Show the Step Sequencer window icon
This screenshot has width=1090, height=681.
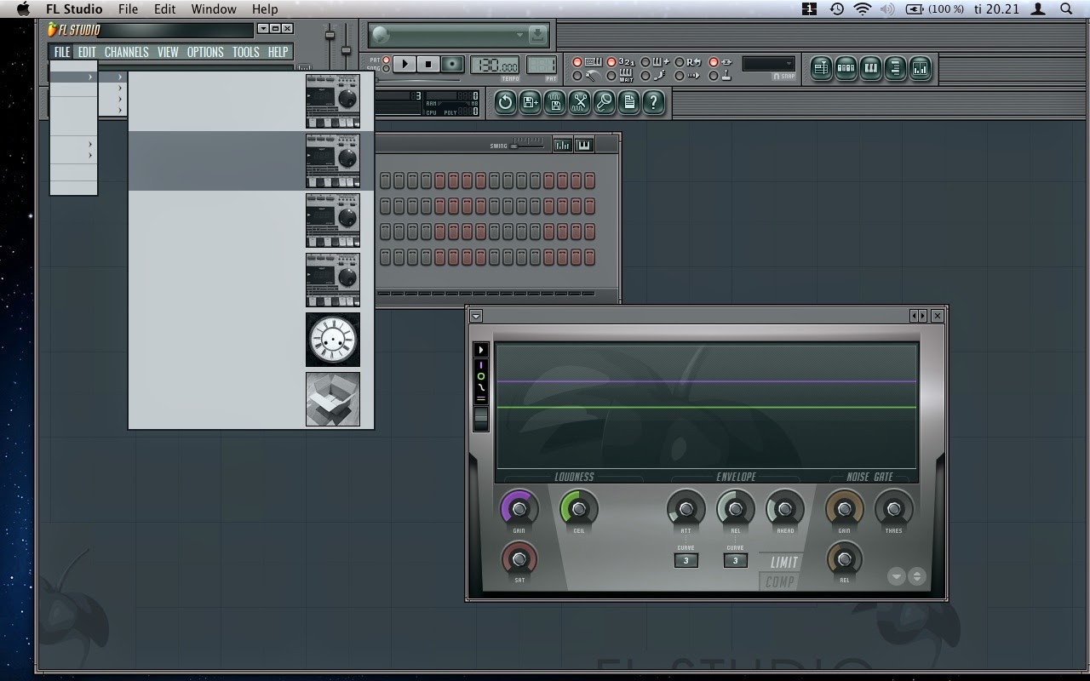[846, 69]
